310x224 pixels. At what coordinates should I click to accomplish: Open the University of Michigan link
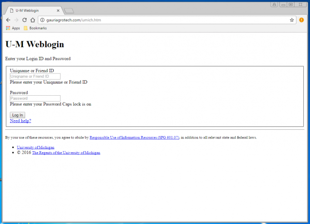[x=35, y=147]
